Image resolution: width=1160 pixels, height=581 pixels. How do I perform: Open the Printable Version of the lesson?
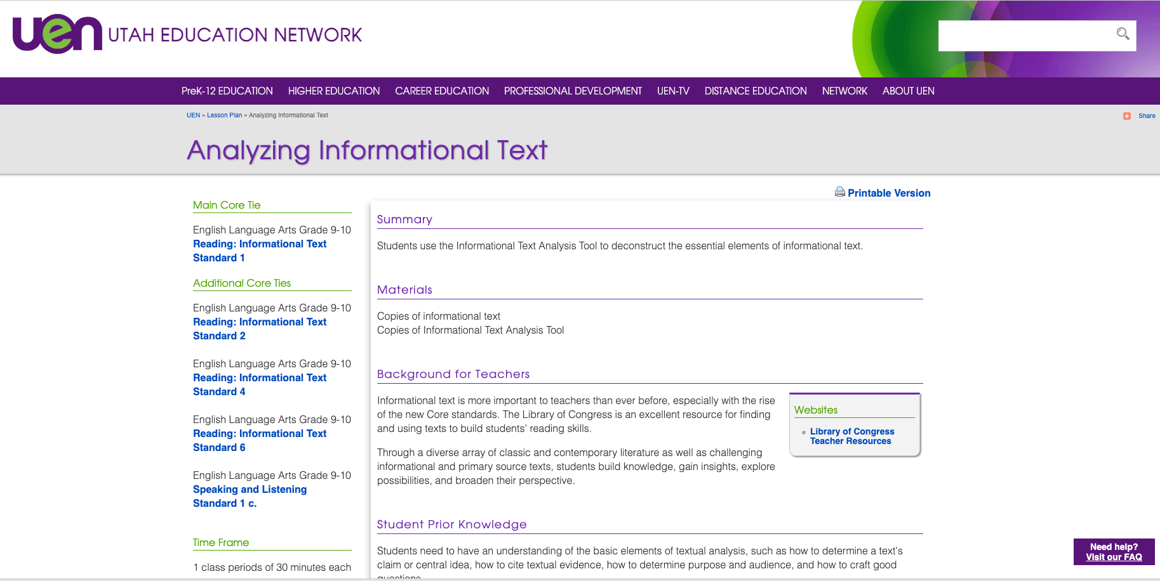(889, 193)
